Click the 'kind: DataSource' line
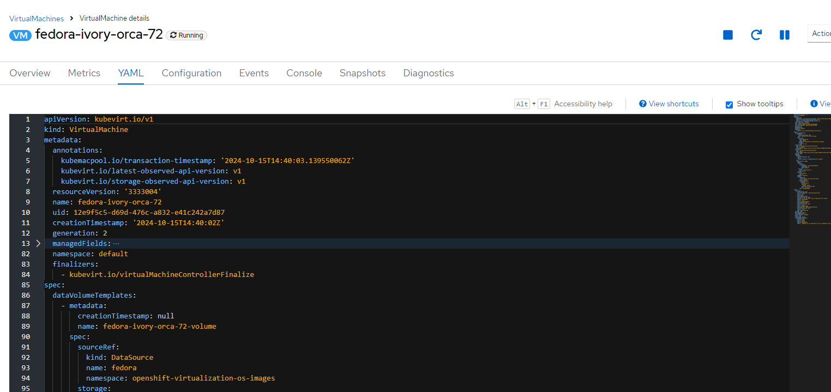 click(119, 358)
